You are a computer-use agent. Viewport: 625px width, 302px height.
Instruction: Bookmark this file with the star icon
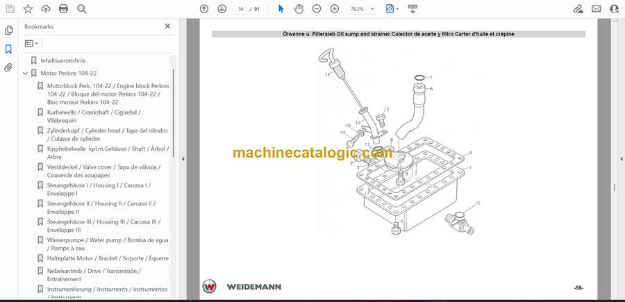pos(28,9)
